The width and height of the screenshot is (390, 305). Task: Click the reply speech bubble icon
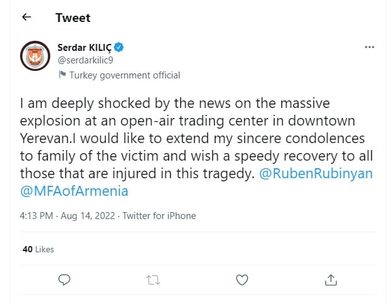[65, 280]
